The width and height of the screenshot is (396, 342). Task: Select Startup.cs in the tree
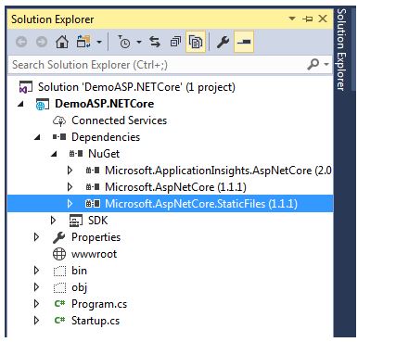[x=96, y=321]
